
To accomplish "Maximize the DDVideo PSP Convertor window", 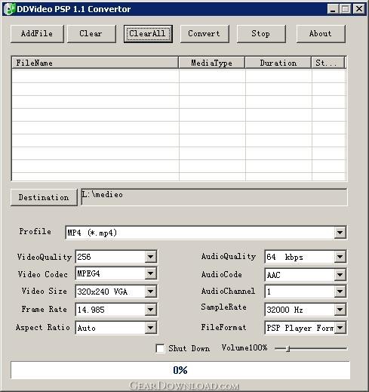I will pyautogui.click(x=346, y=9).
